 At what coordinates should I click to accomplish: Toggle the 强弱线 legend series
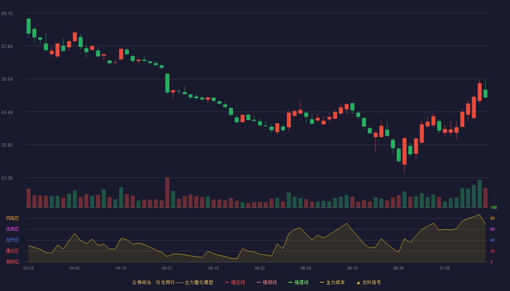coord(267,282)
